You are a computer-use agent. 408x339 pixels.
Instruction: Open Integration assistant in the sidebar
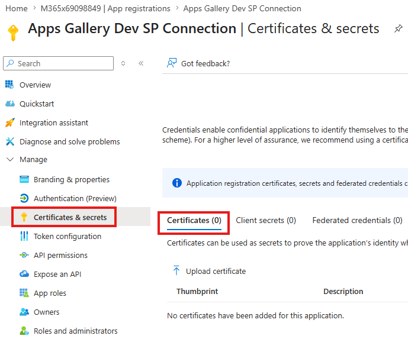point(54,122)
